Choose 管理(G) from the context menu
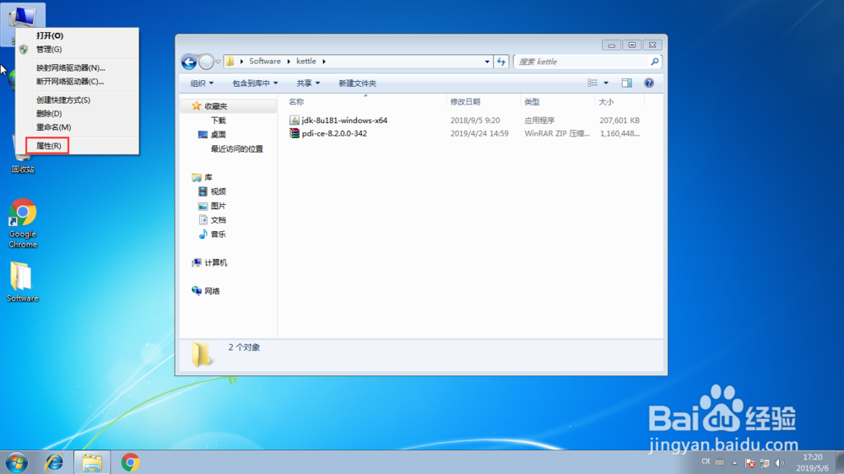The height and width of the screenshot is (474, 844). pos(77,49)
